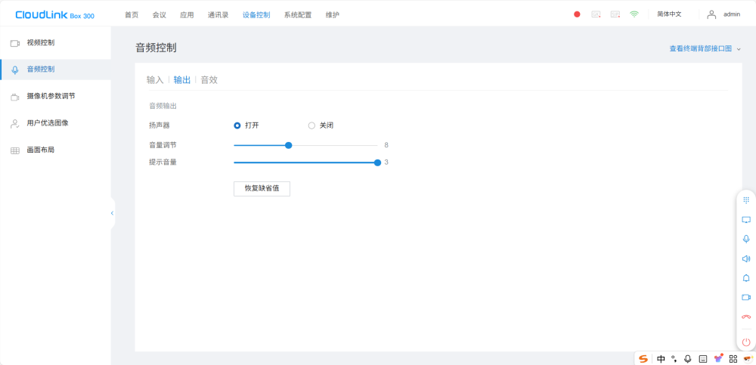Screen dimensions: 756x365
Task: Click the skin shirt icon in IME bar
Action: click(x=718, y=358)
